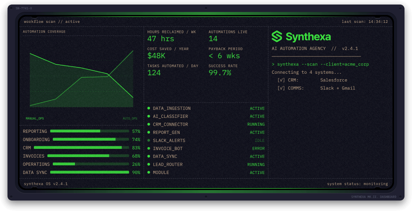This screenshot has width=412, height=211.
Task: Click the dim status dot beside SLACK_ALERTS
Action: 149,140
